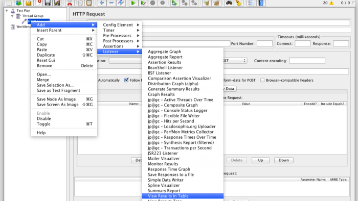Save the test plan with floppy icon
Screen dimensions: 358x201
click(48, 3)
